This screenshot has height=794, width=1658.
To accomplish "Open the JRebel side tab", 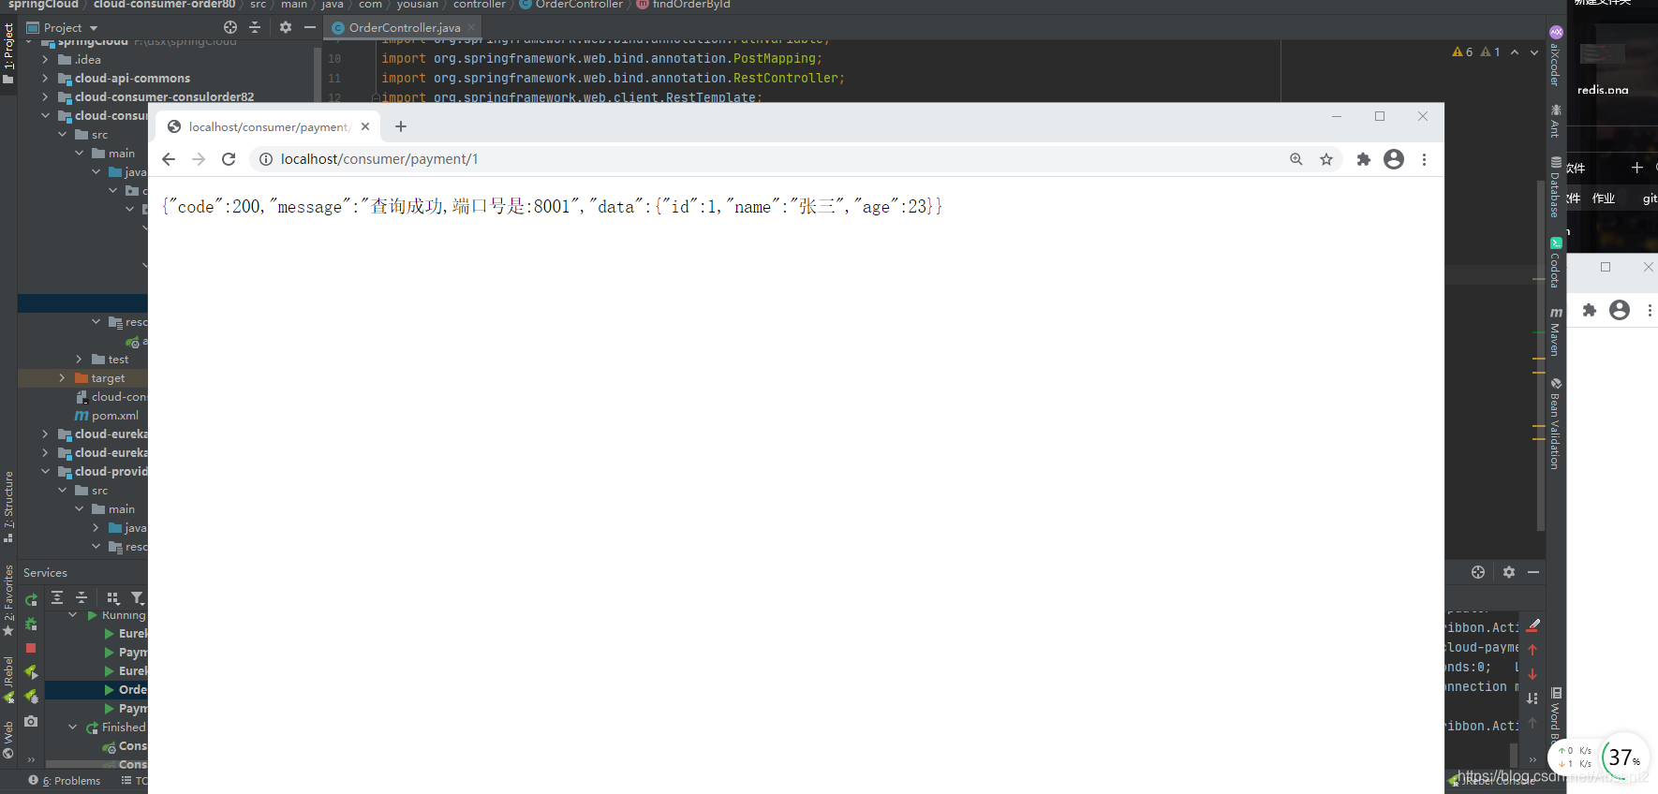I will 8,679.
